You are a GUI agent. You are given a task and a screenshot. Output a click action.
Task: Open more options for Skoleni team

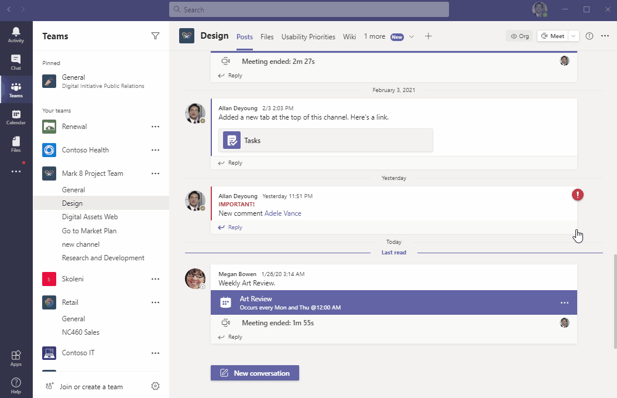tap(156, 279)
